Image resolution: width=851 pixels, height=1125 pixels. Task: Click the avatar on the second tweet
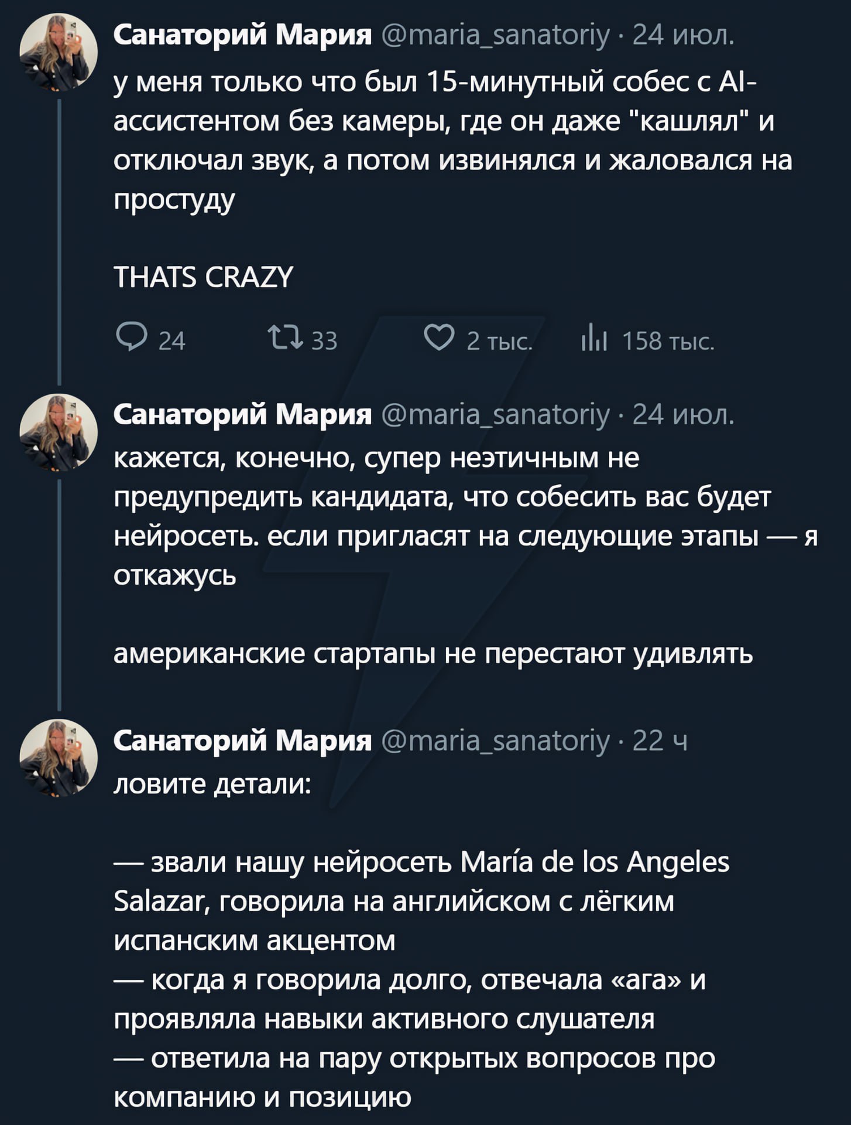[59, 432]
